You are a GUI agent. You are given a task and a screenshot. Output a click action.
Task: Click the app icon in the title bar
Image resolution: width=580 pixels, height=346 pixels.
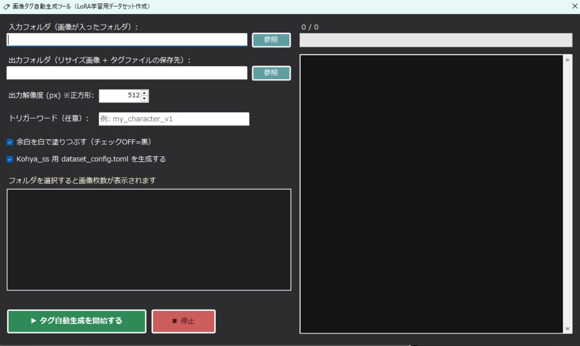click(6, 6)
